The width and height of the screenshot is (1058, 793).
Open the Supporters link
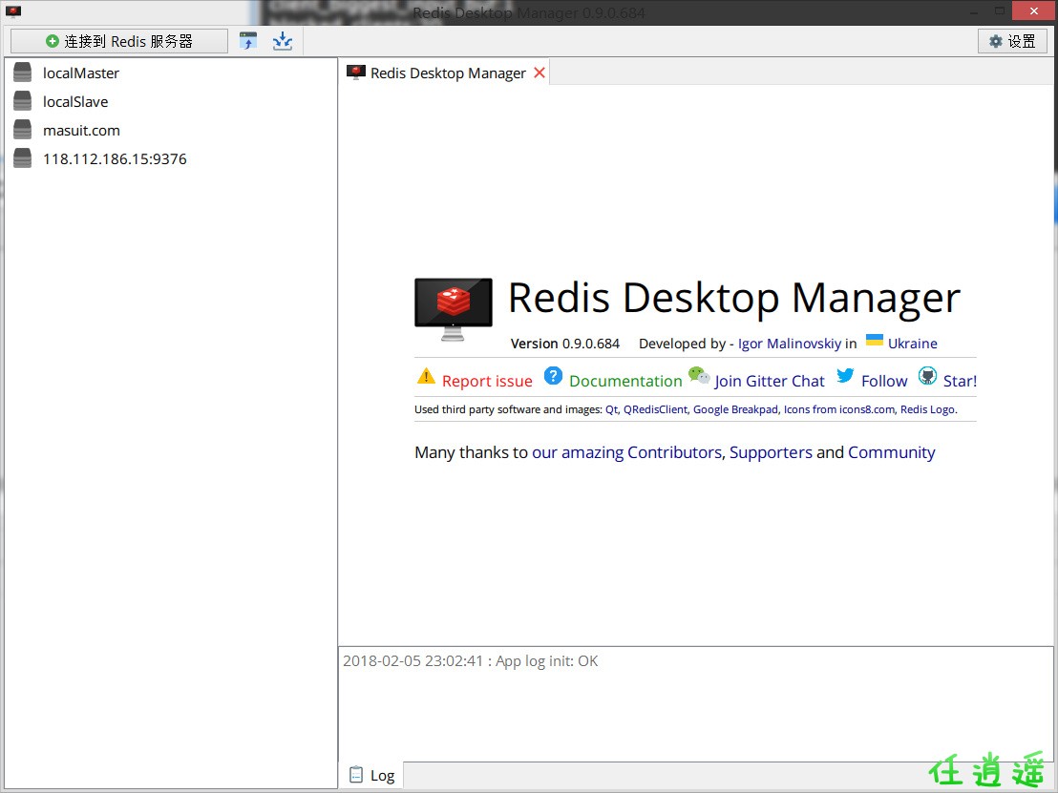coord(771,452)
